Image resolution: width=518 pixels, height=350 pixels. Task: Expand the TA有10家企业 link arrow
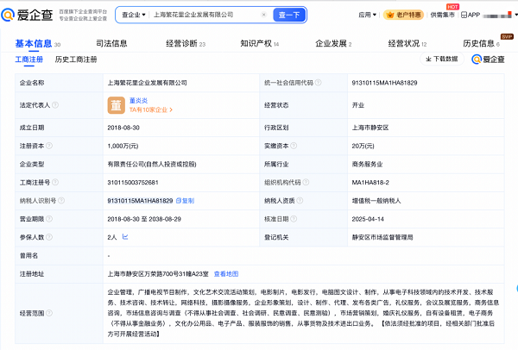(169, 110)
